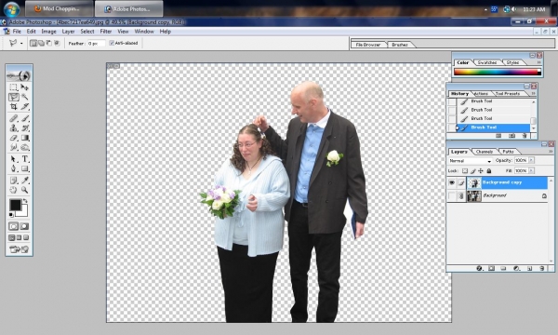
Task: Toggle link box on Background layer
Action: tap(461, 195)
